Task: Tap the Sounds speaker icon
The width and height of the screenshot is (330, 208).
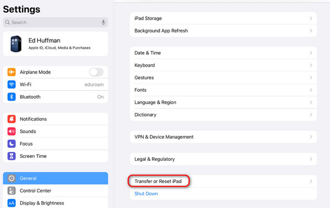Action: [x=12, y=132]
